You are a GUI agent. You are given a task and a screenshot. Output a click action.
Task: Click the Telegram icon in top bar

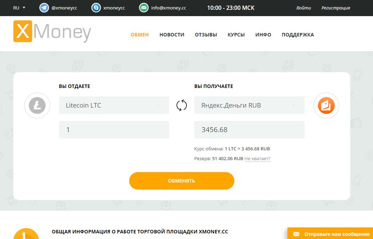point(44,8)
